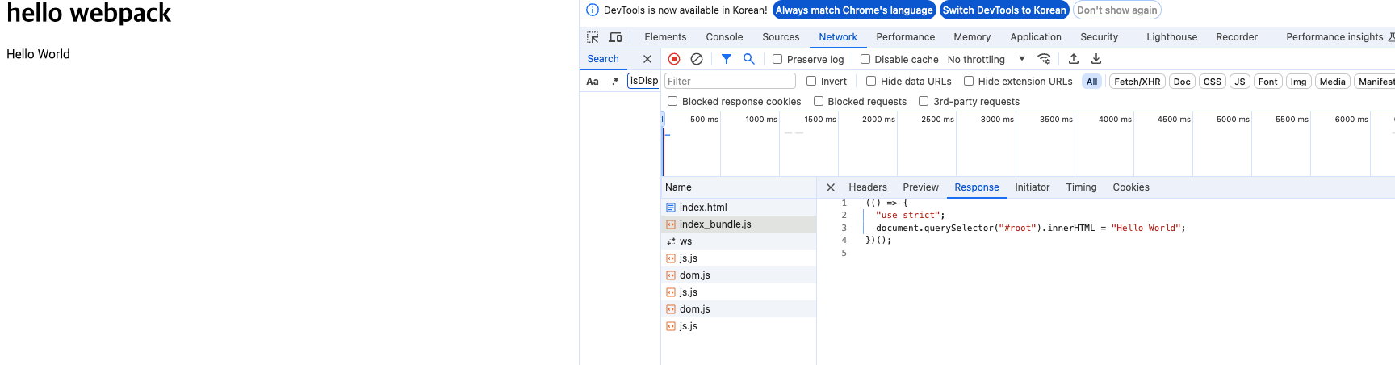Viewport: 1395px width, 365px height.
Task: Check Blocked requests option
Action: click(x=819, y=101)
